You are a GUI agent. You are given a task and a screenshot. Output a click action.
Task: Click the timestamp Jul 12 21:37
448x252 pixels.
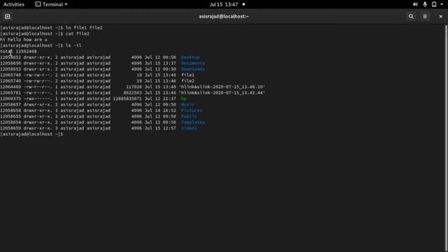coord(160,99)
